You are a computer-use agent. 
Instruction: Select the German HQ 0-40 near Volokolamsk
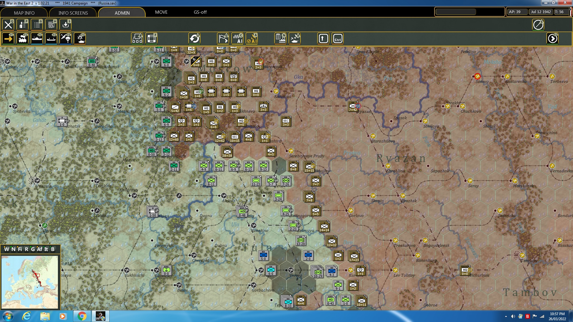pos(92,62)
